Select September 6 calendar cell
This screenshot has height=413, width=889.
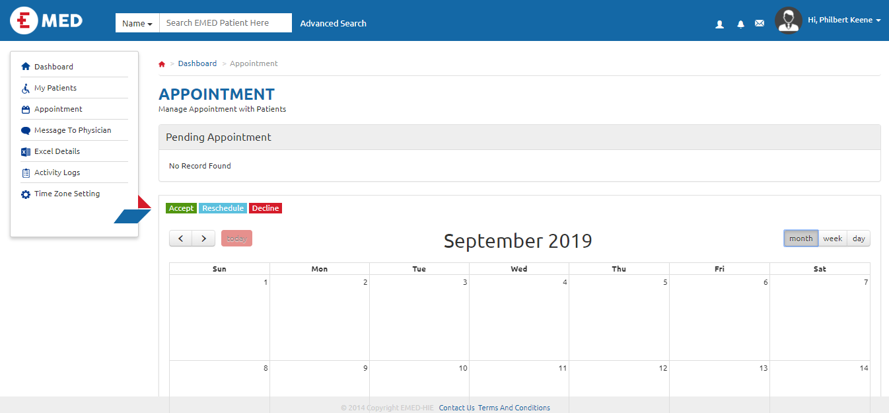(719, 317)
